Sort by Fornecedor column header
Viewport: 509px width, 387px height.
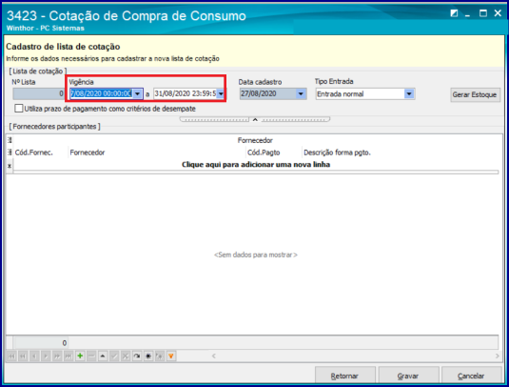pos(156,153)
